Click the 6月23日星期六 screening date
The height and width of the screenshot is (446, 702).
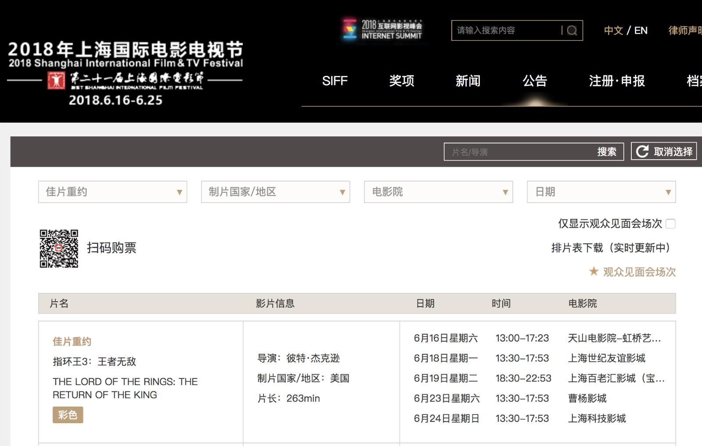[x=446, y=398]
